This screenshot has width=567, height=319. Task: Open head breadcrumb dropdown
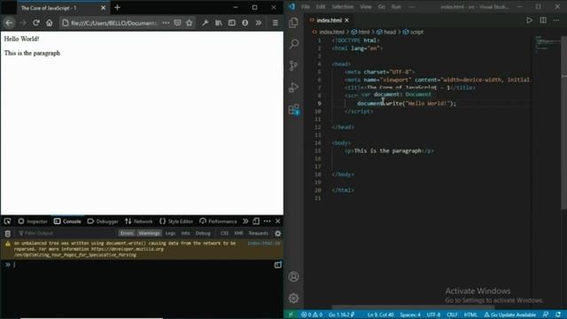click(x=386, y=32)
